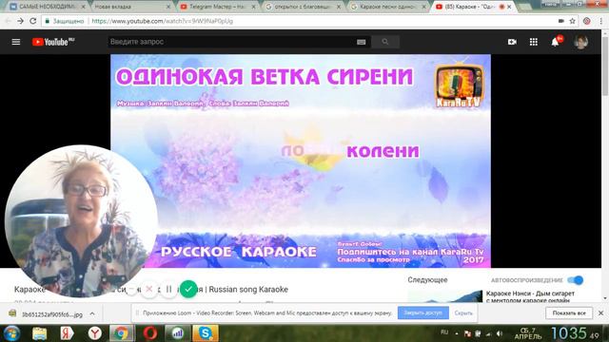Open YouTube notifications bell
This screenshot has height=342, width=609.
pos(555,42)
